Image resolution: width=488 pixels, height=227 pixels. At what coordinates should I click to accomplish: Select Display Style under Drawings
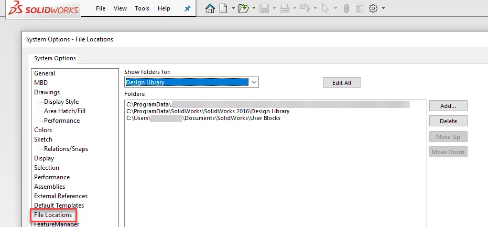[x=61, y=102]
